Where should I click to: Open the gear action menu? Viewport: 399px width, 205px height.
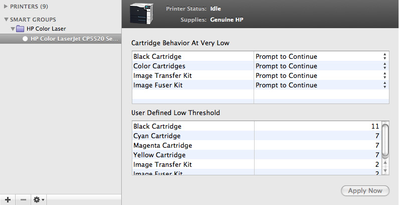click(39, 199)
